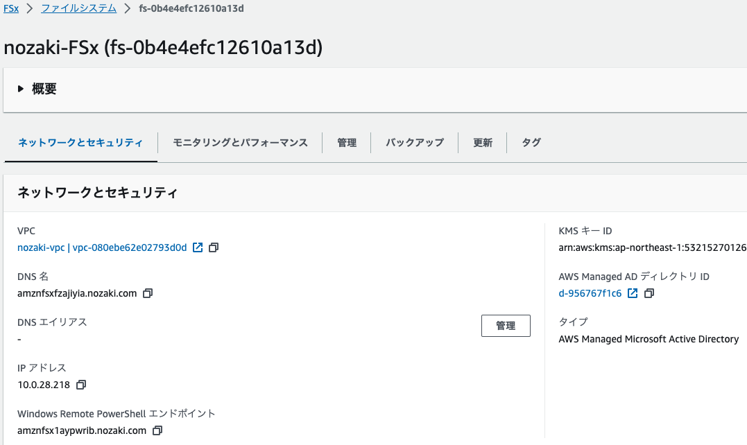Open the AD directory external link icon
The width and height of the screenshot is (747, 445).
(633, 293)
